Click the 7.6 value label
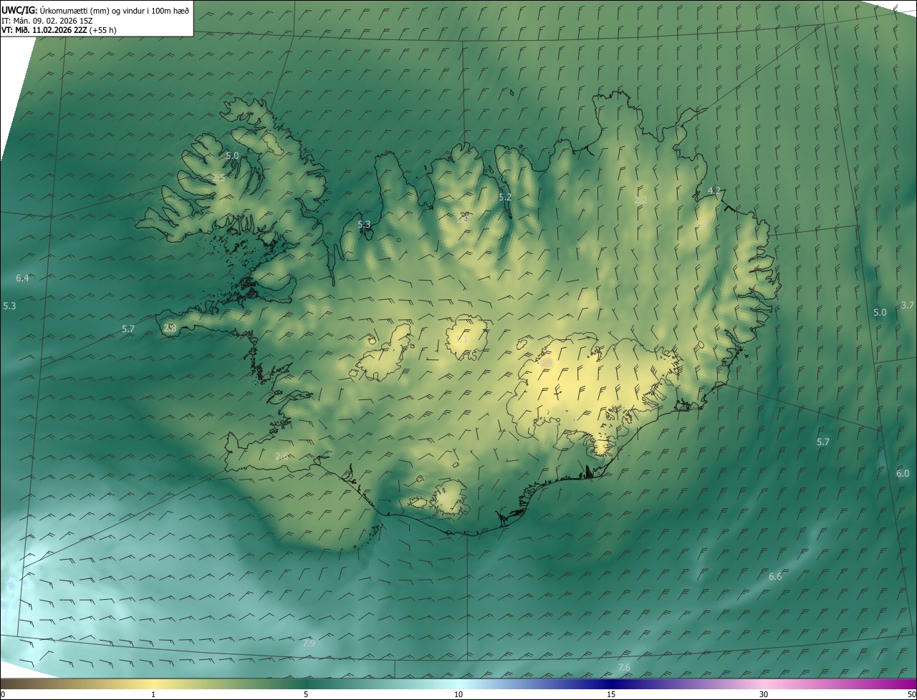The height and width of the screenshot is (700, 917). (x=624, y=667)
